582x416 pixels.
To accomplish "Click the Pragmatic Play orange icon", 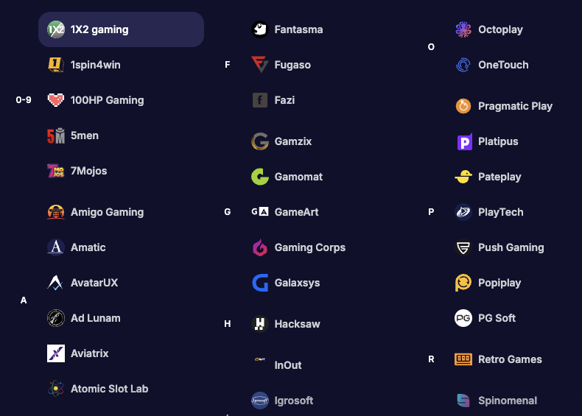I will coord(463,106).
